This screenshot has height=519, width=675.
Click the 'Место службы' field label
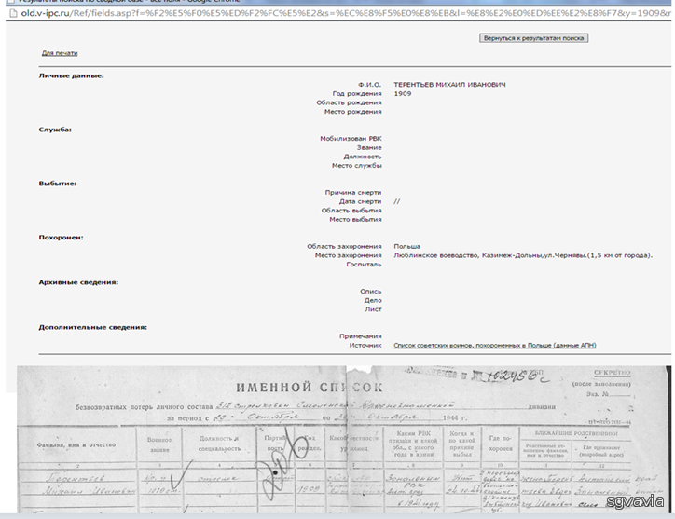pyautogui.click(x=357, y=166)
